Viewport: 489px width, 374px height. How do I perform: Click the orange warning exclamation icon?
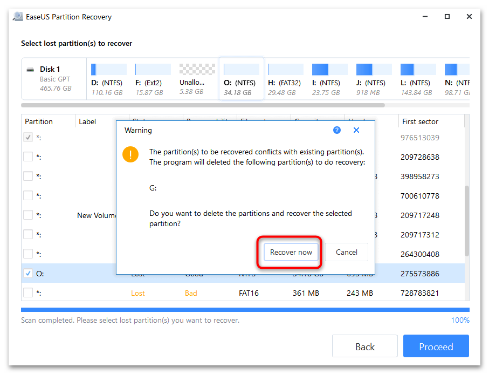[130, 154]
